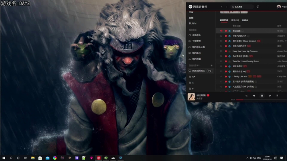Unlike 爱的恰恰 (Live)
Screen dimensions: 287x161
click(x=226, y=72)
